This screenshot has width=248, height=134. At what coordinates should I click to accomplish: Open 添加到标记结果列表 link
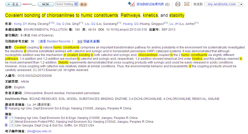click(150, 4)
